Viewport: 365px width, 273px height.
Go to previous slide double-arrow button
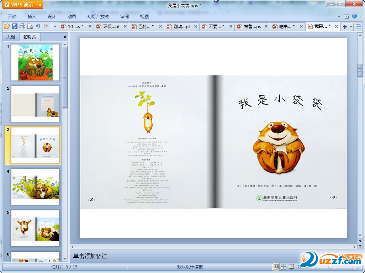[360, 241]
